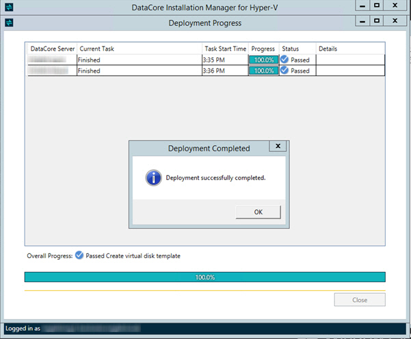Click the Status column header
This screenshot has height=339, width=411.
(291, 49)
